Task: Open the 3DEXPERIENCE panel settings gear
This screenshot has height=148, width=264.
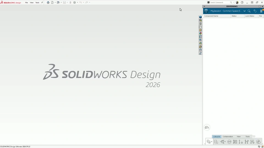Action: tap(260, 6)
